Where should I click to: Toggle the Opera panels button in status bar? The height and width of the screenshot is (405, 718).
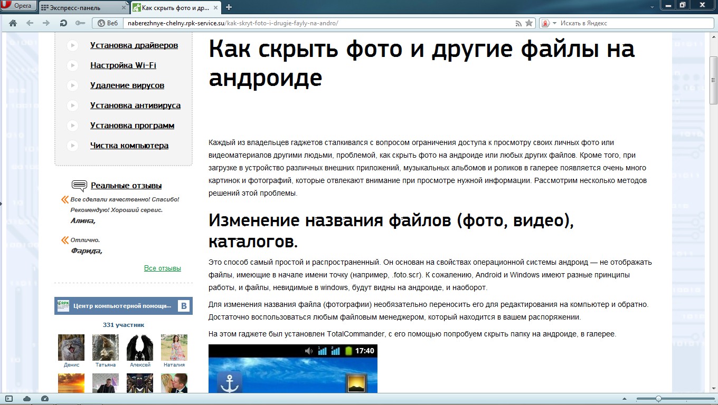(x=9, y=399)
